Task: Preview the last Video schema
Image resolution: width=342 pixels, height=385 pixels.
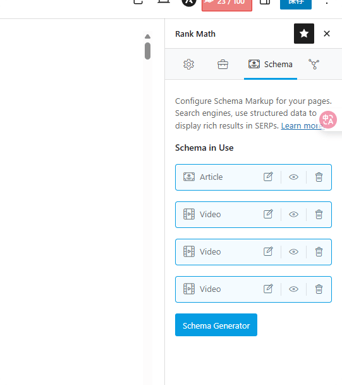Action: coord(293,289)
